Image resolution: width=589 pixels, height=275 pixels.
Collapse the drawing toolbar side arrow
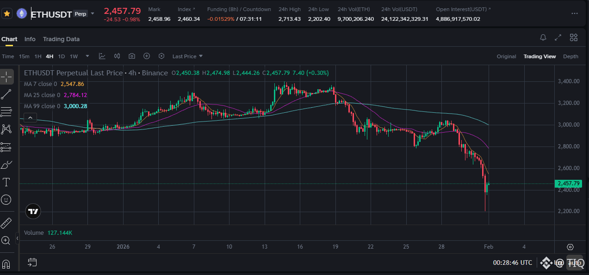(18, 238)
